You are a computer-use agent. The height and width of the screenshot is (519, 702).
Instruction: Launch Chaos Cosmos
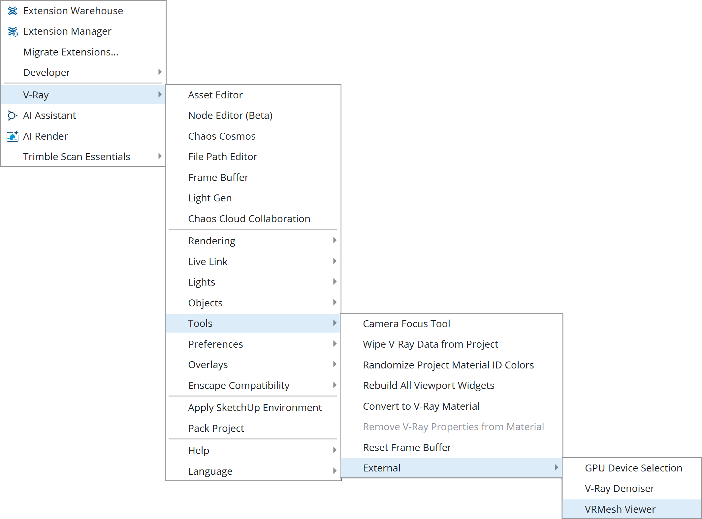(x=253, y=136)
